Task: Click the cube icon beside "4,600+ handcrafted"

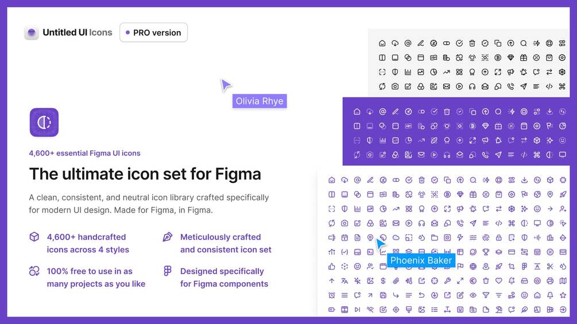Action: tap(34, 237)
